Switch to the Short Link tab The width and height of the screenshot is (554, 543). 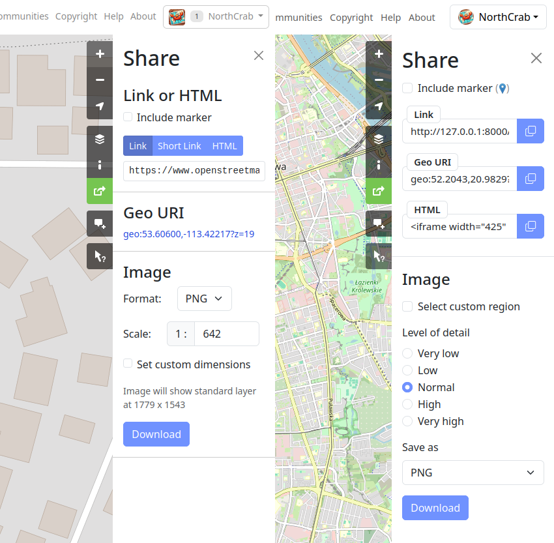pos(179,145)
